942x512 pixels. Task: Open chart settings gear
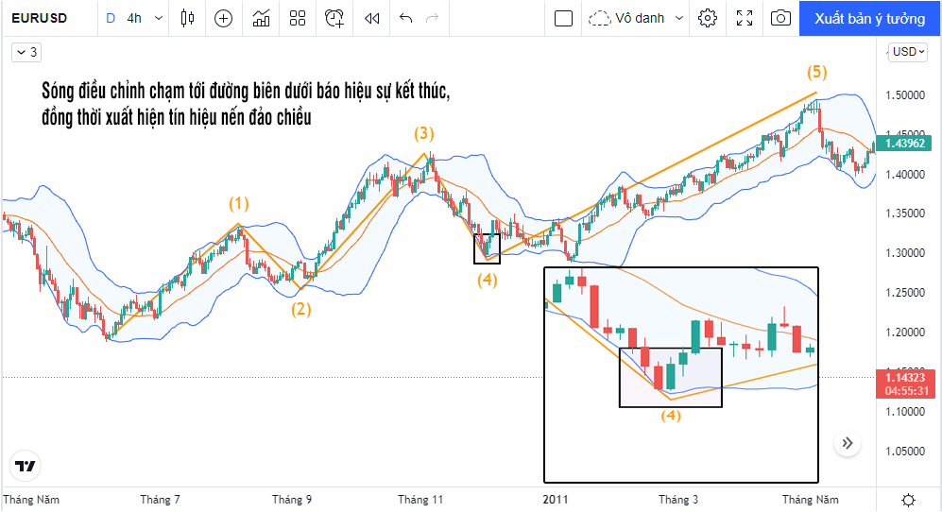(708, 18)
